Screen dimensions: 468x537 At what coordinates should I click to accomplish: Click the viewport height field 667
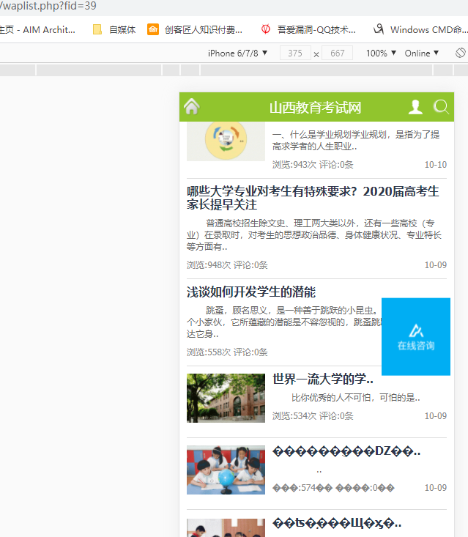[x=338, y=53]
